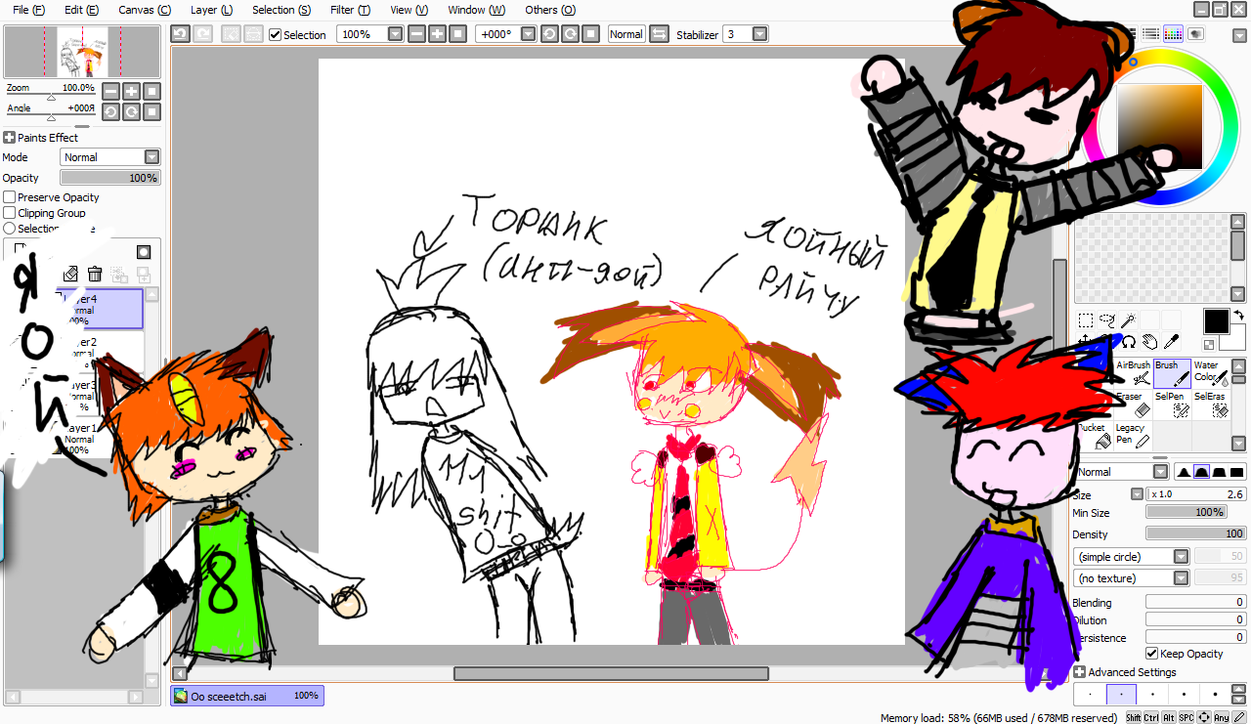1251x724 pixels.
Task: Open the Stabilizer value dropdown
Action: tap(759, 33)
